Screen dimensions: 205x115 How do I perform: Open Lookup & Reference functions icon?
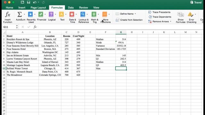(x=83, y=14)
